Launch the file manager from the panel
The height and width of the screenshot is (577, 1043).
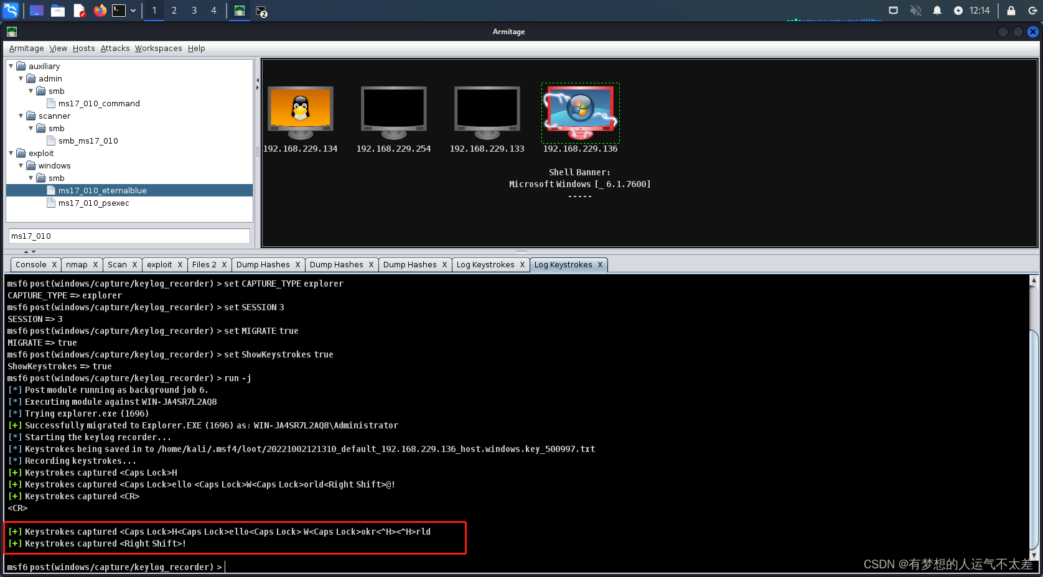point(58,11)
